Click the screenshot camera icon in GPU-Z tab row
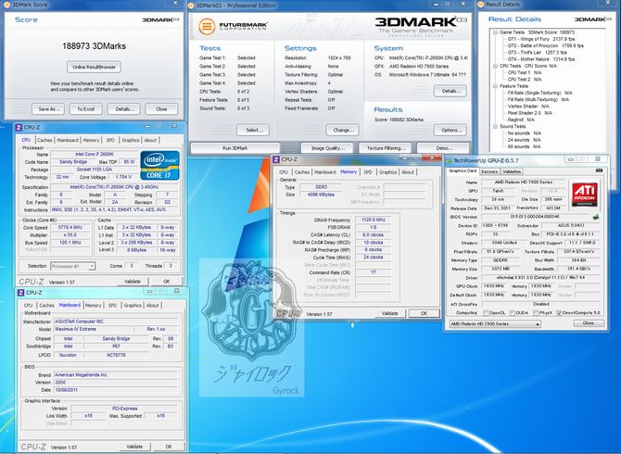This screenshot has width=621, height=454. [599, 170]
